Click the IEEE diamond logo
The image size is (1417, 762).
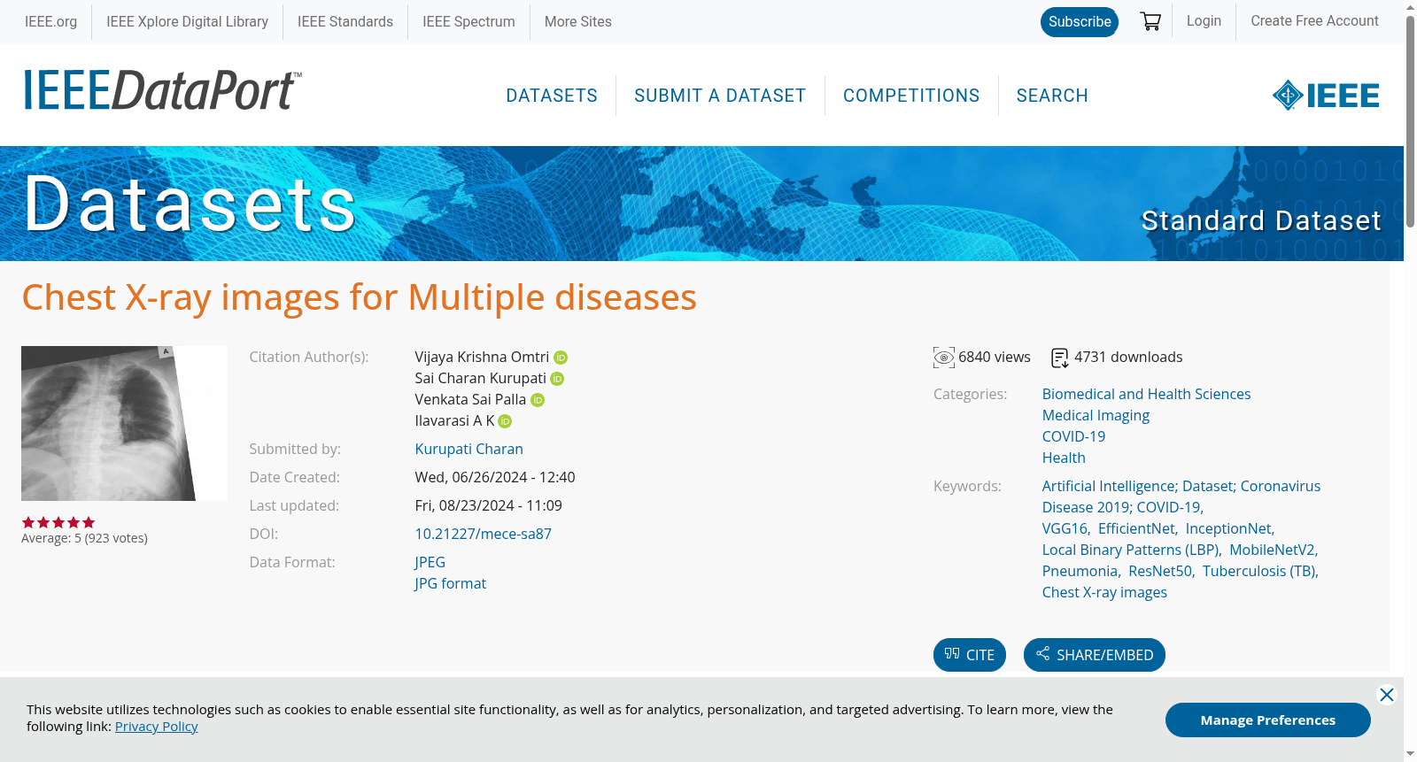(1326, 96)
